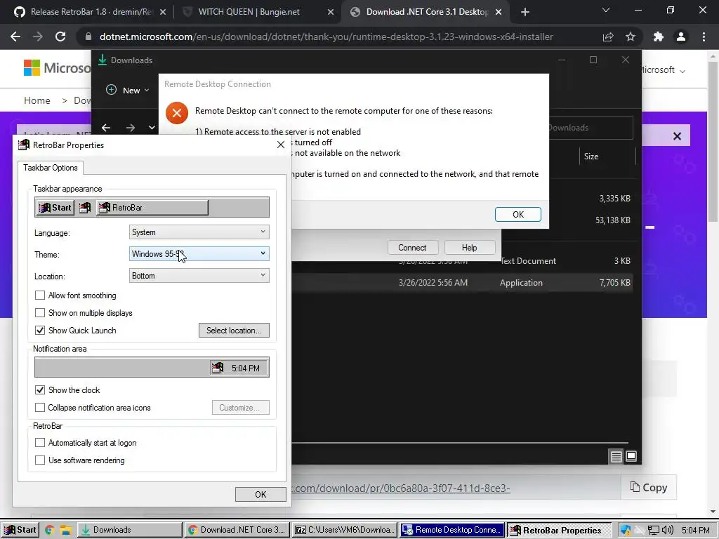719x539 pixels.
Task: Click the Help button in Remote Desktop
Action: (x=469, y=248)
